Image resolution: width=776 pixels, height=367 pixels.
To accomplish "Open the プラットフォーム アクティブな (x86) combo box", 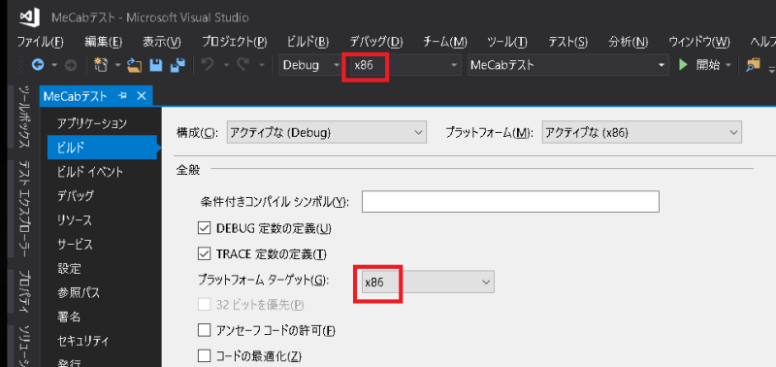I will click(x=642, y=132).
